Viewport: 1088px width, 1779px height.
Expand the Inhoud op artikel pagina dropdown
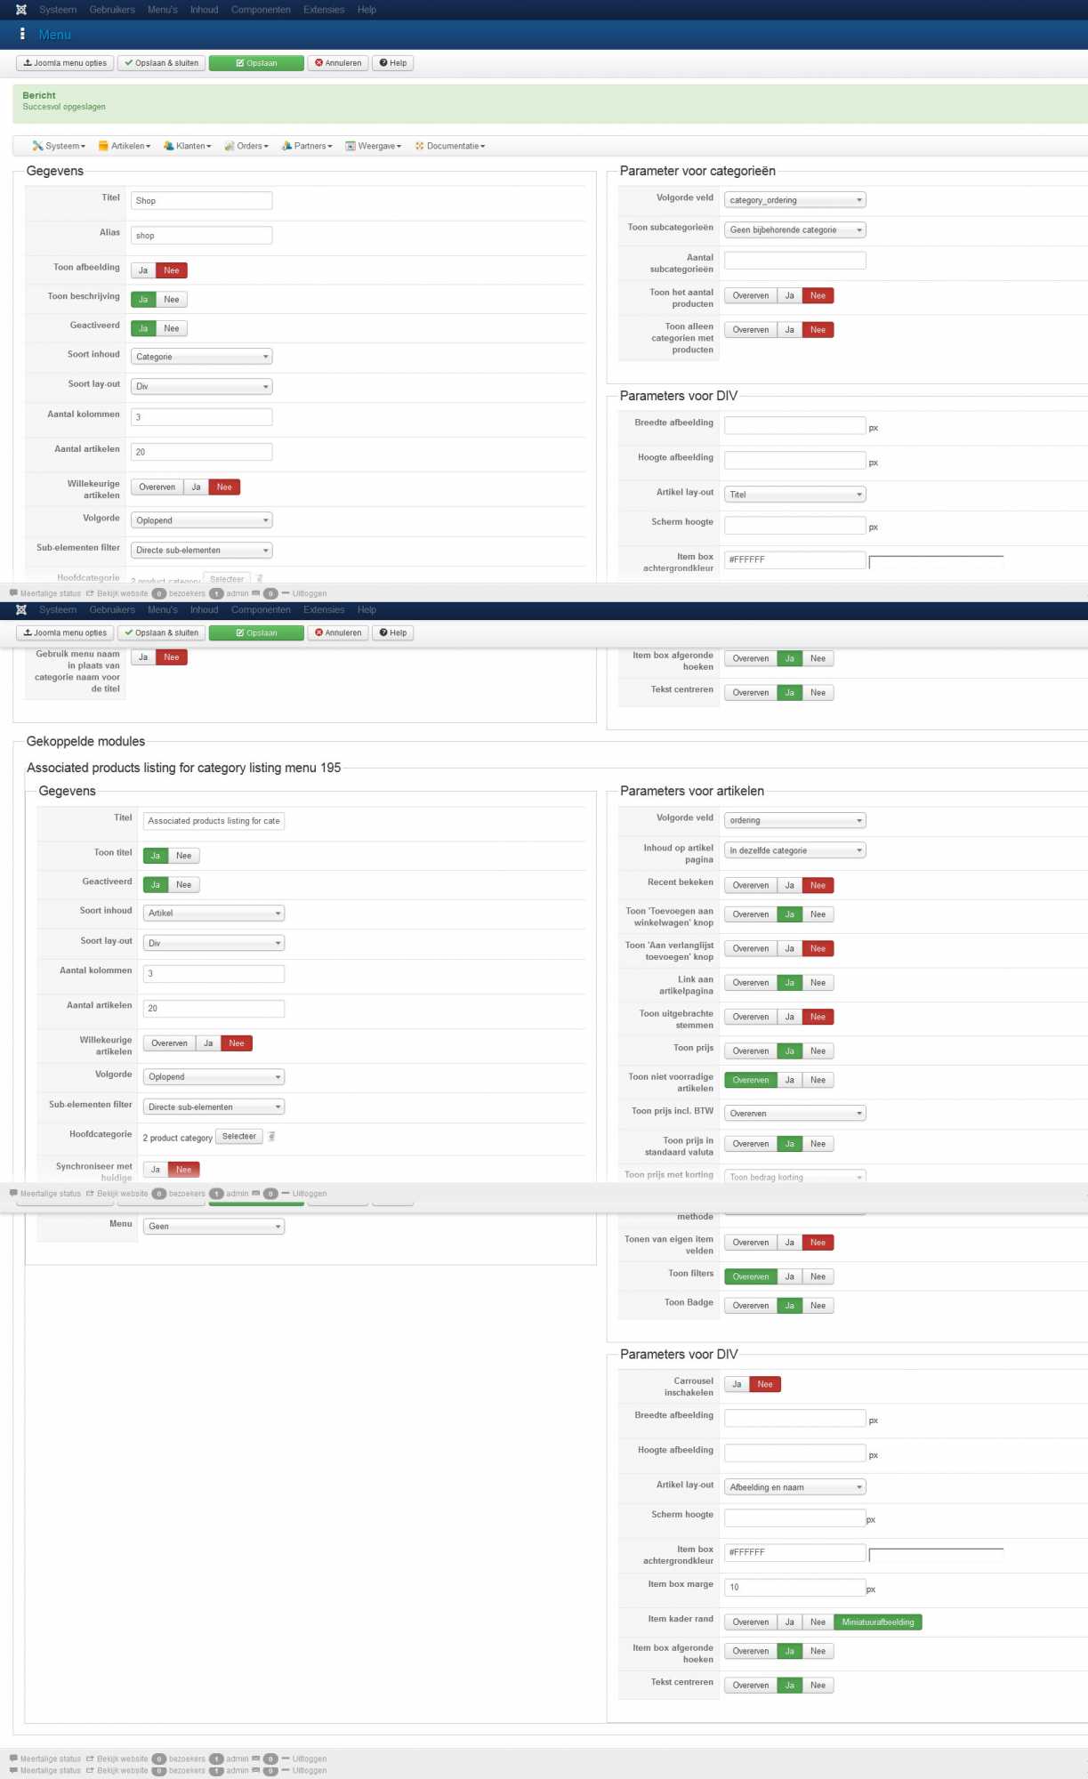794,850
